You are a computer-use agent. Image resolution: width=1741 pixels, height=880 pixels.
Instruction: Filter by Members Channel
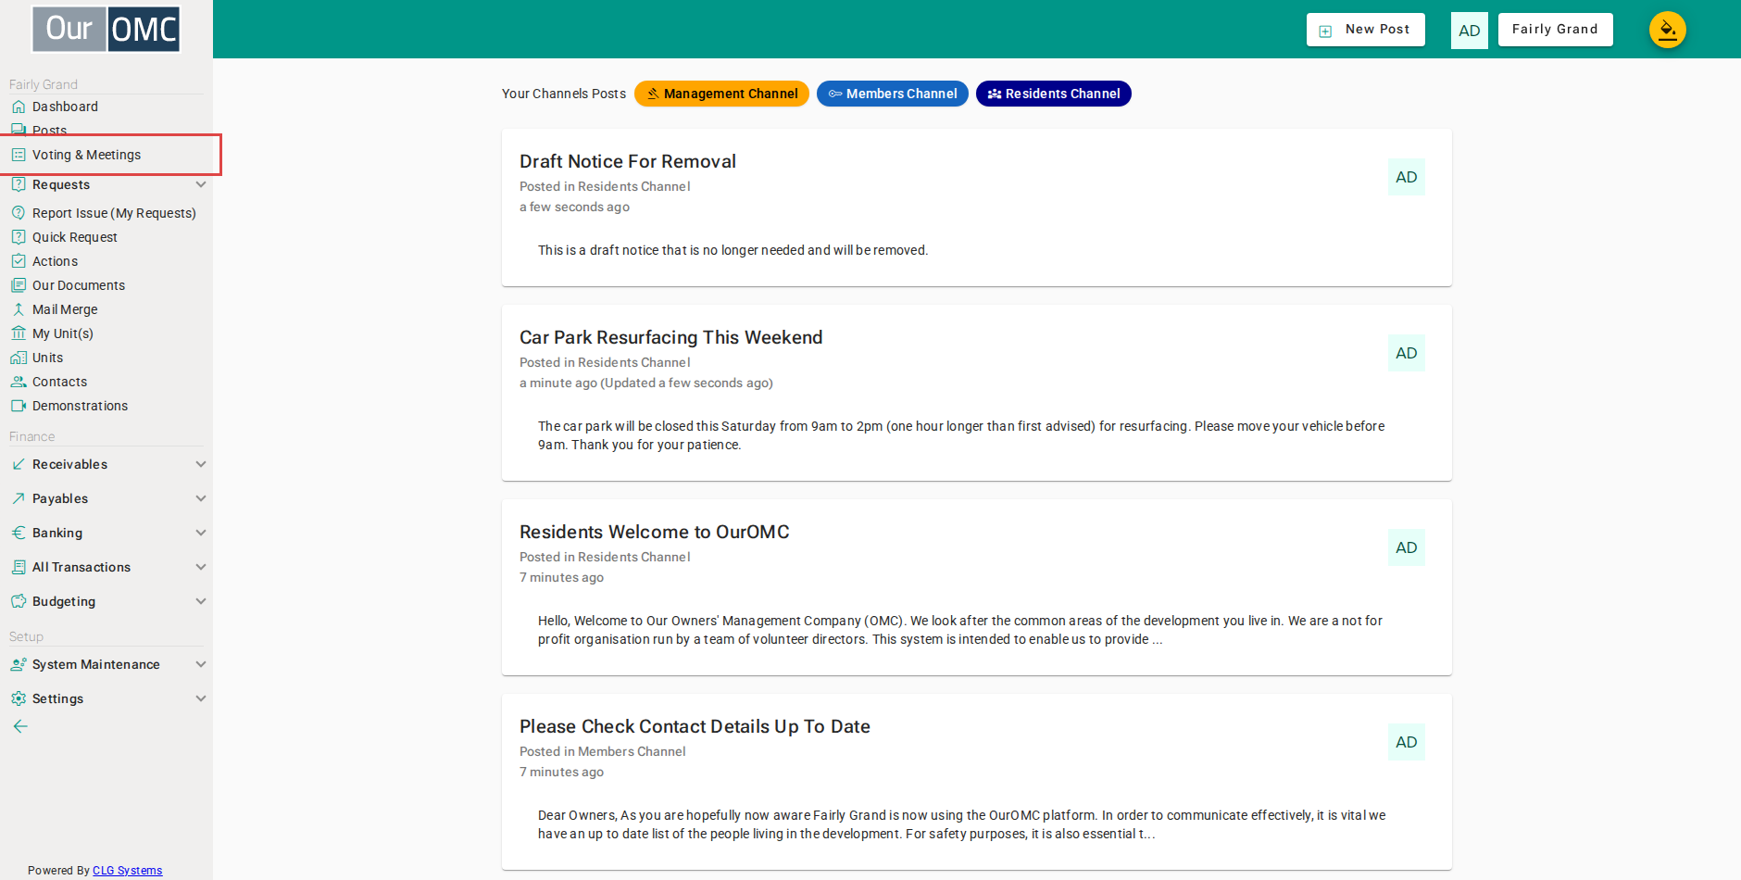tap(893, 94)
